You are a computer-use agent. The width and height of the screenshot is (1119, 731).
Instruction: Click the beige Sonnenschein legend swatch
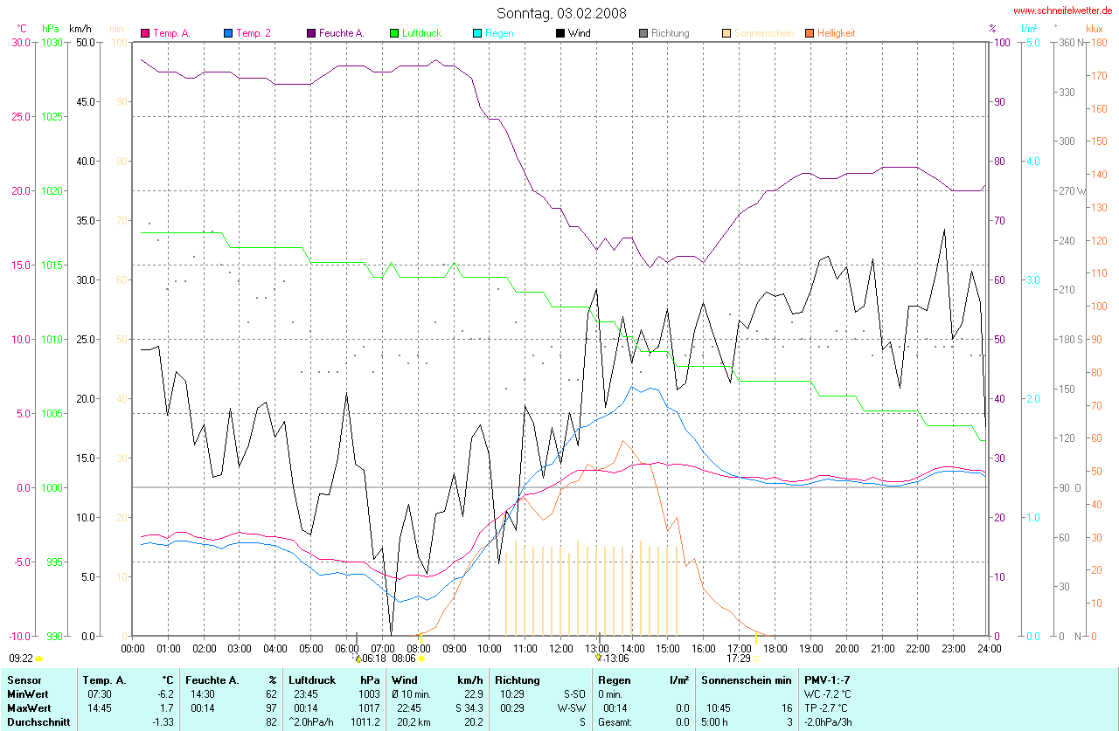[726, 33]
